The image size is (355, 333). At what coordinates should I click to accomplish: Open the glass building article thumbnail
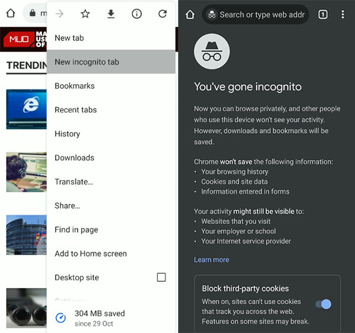point(27,235)
